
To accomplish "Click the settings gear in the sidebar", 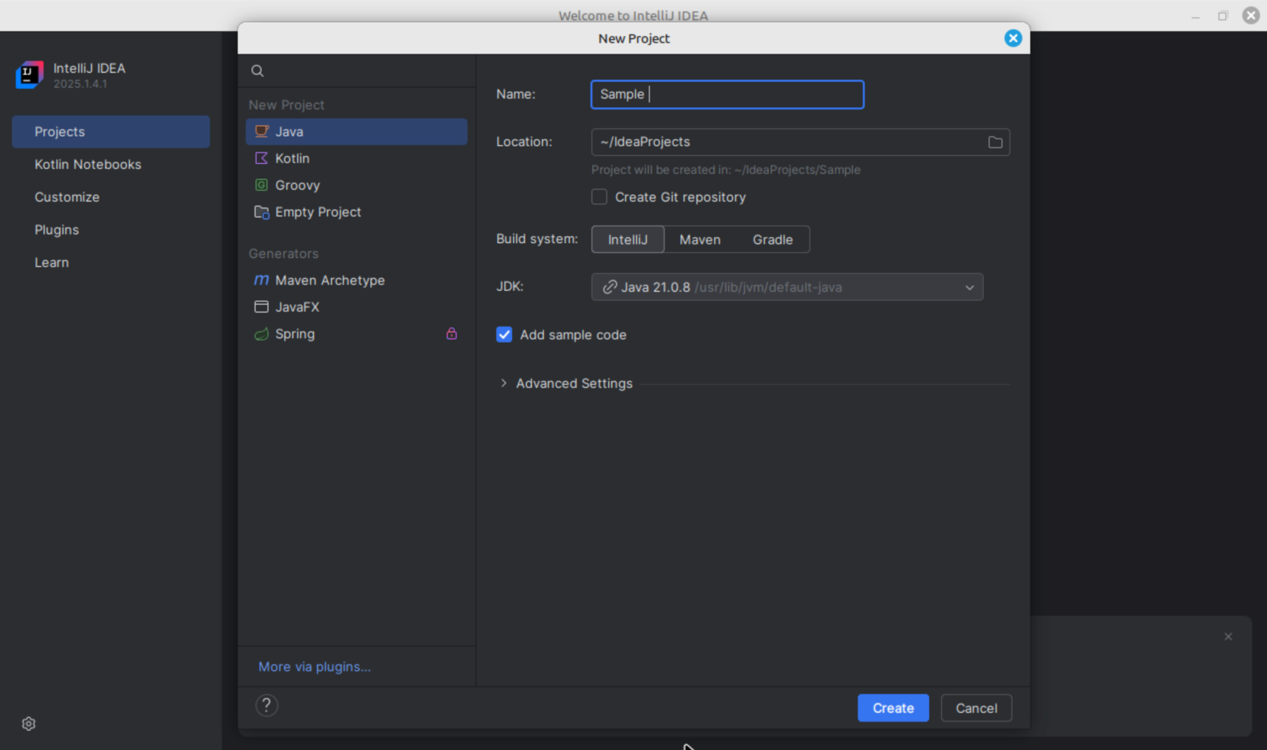I will (x=28, y=723).
